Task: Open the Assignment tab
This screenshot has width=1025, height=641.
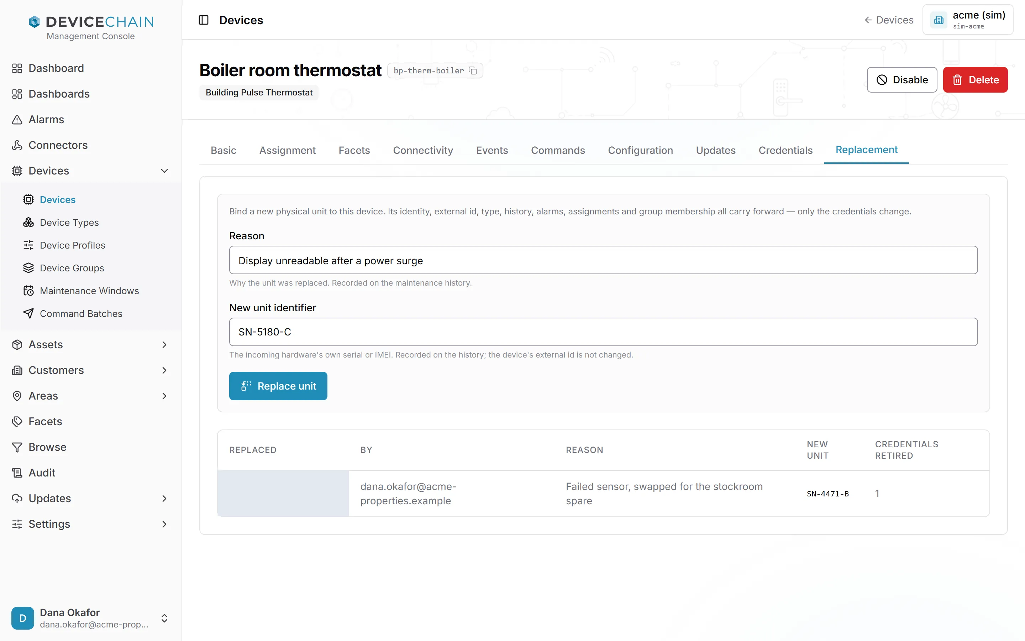Action: [287, 150]
